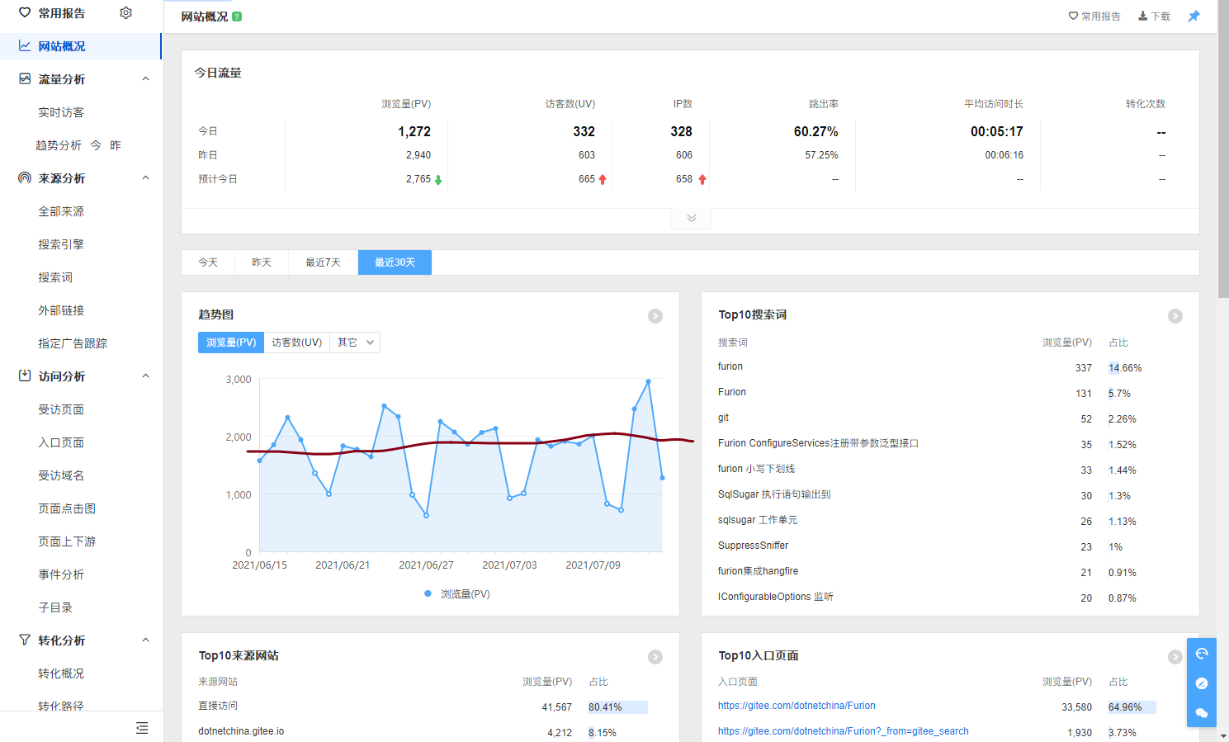Toggle 浏览量(PV) legend item under chart
This screenshot has height=742, width=1229.
coord(457,594)
